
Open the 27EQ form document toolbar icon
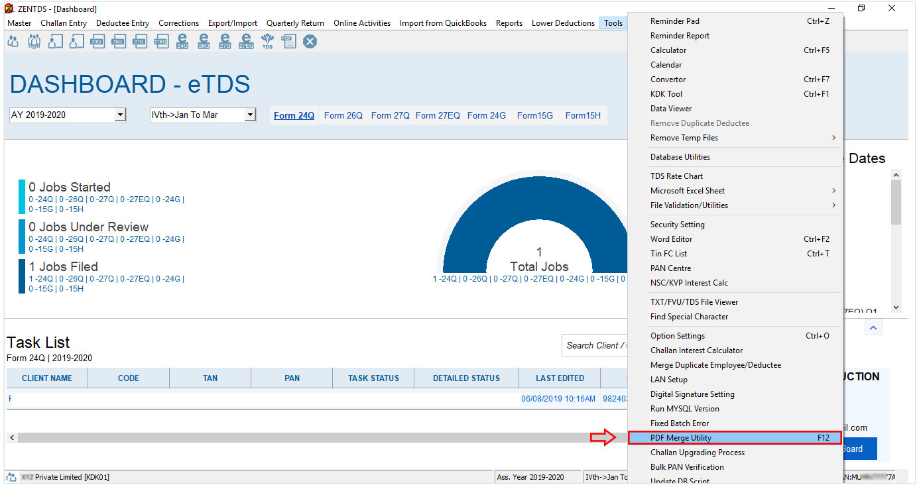pyautogui.click(x=160, y=41)
